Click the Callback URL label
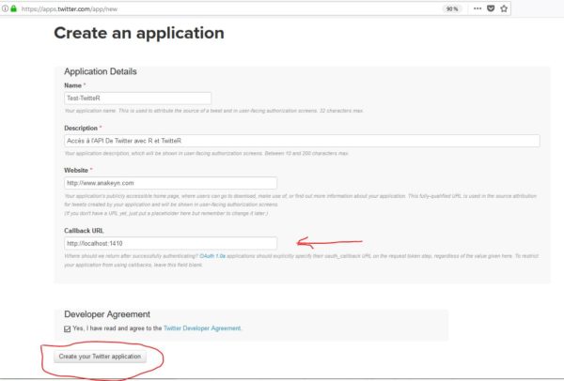The height and width of the screenshot is (381, 564). (x=85, y=231)
